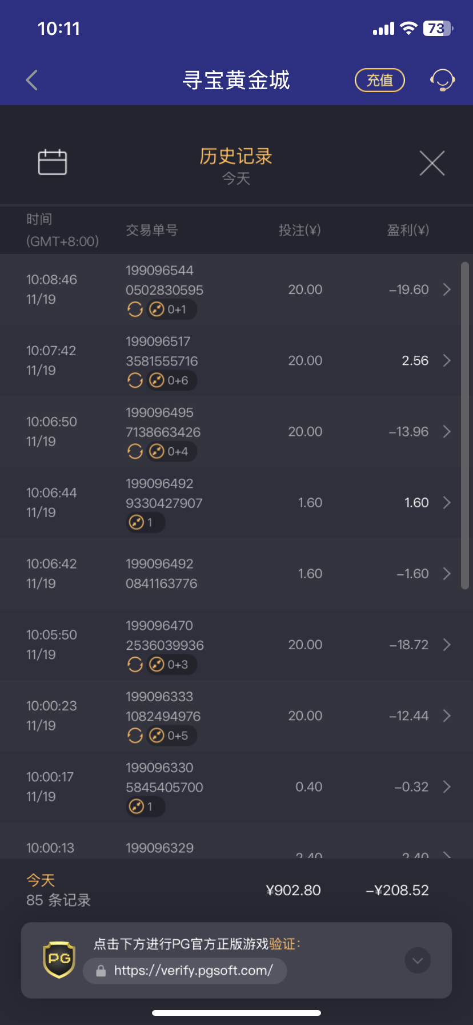Click the 0+6 bonus badge

coord(171,380)
